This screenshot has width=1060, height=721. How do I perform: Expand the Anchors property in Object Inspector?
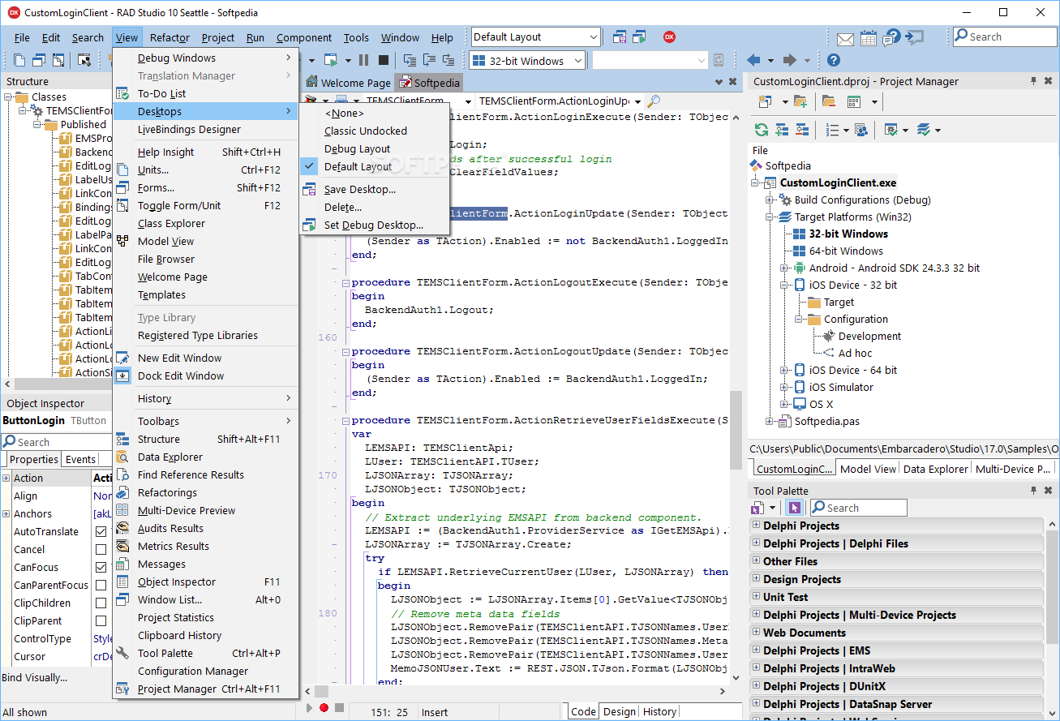tap(6, 513)
